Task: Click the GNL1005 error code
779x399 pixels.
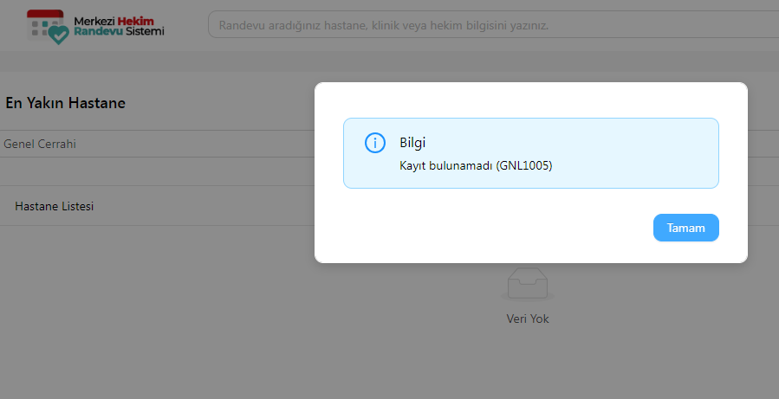Action: 524,165
